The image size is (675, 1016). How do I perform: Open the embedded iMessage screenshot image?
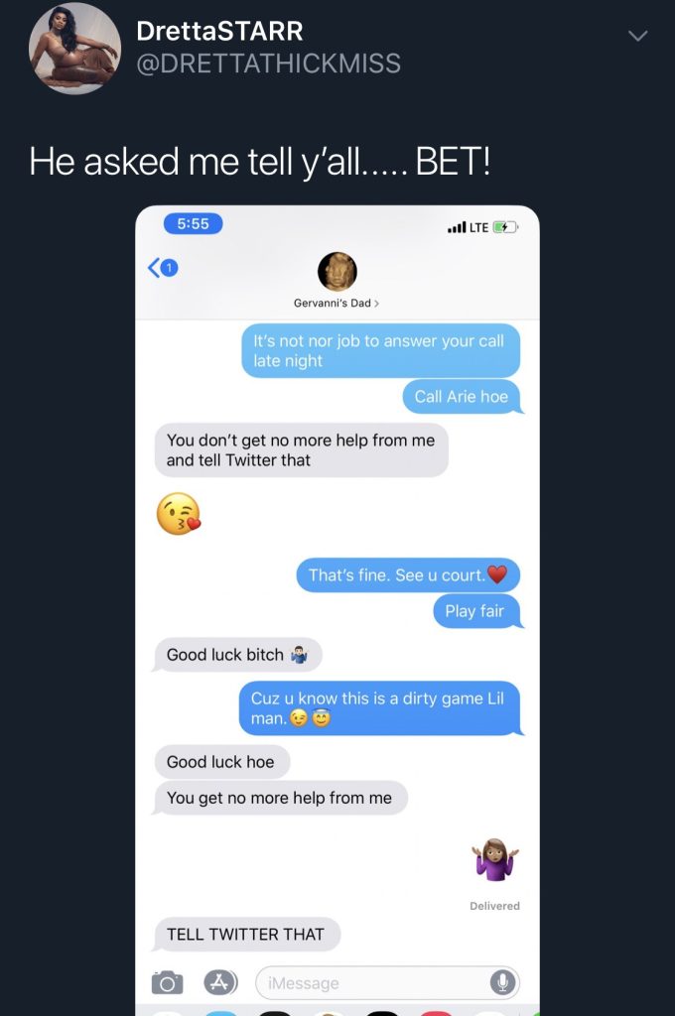point(337,610)
